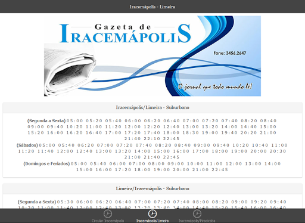
Task: Click the Fone: 3456.2647 phone number
Action: [x=230, y=53]
